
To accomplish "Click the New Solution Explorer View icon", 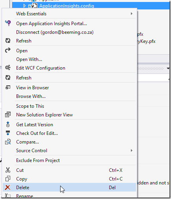I will pyautogui.click(x=8, y=114).
